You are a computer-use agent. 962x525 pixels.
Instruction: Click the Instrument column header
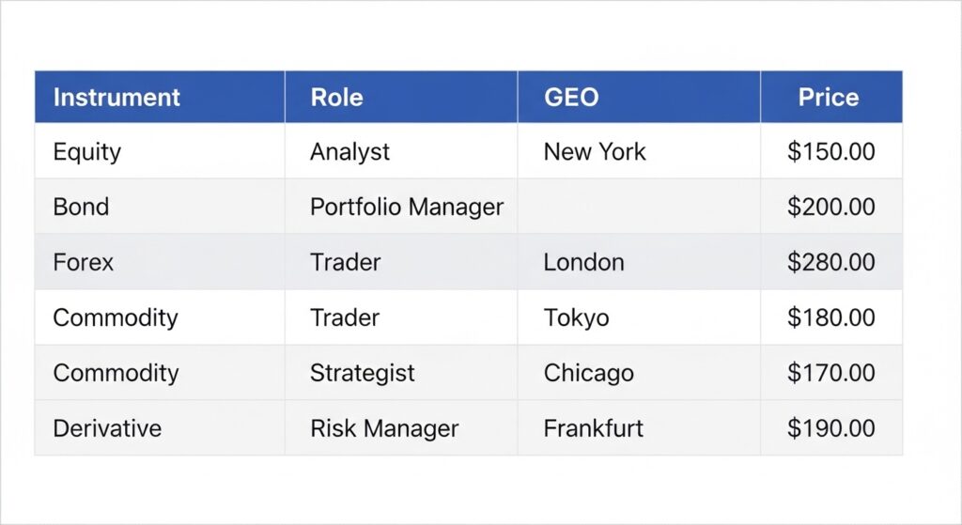pos(116,98)
